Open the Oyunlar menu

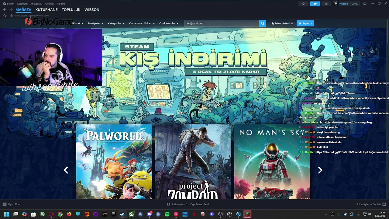[50, 4]
